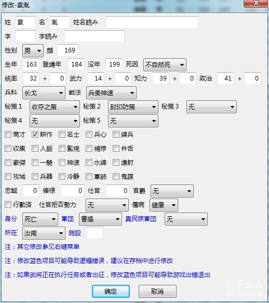Open the 傷病 dropdown showing 健康
Viewport: 269px width, 303px height.
[164, 205]
